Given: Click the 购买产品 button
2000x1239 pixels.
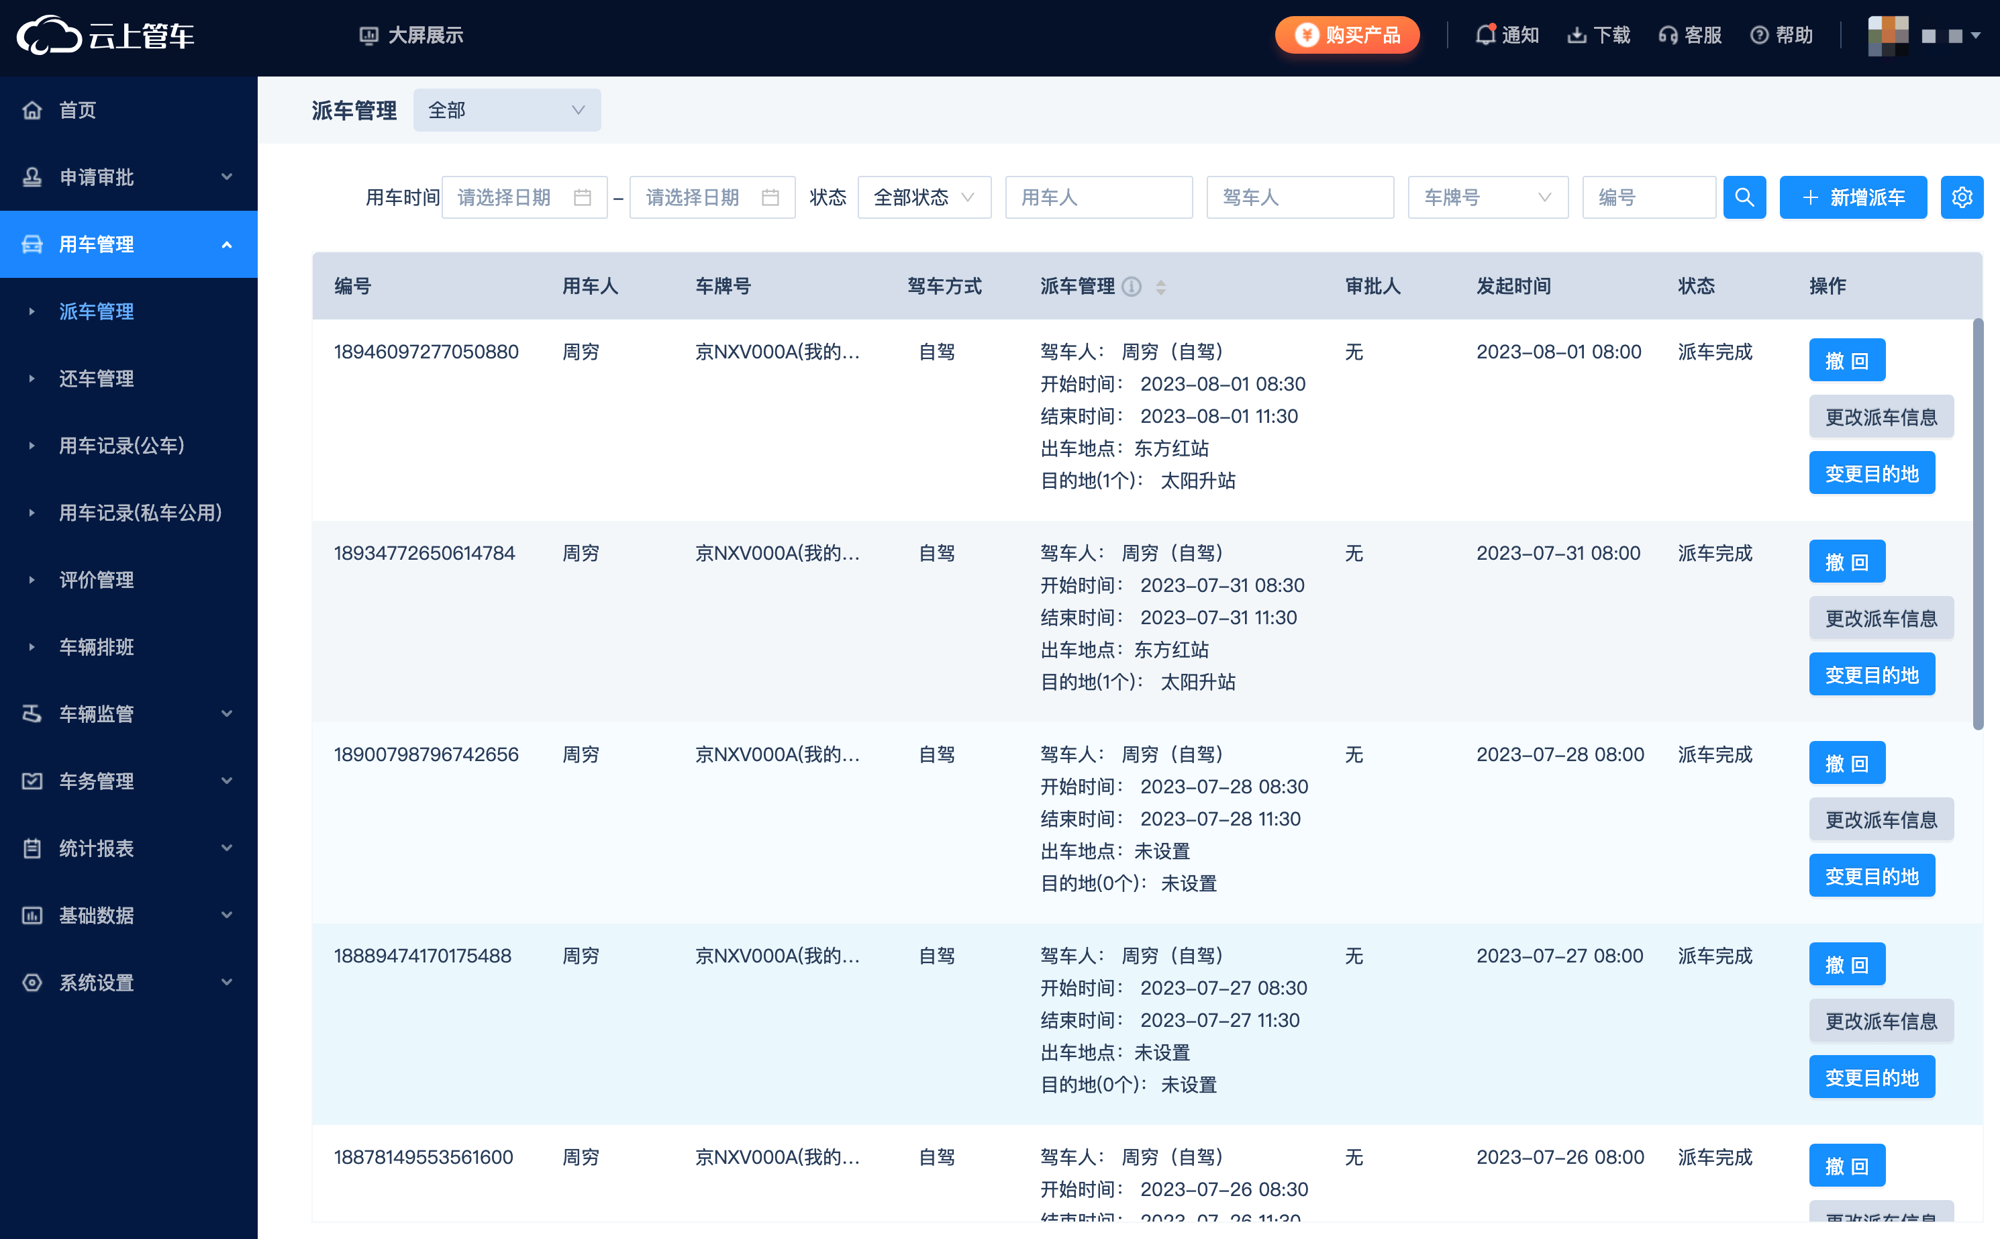Looking at the screenshot, I should (x=1347, y=35).
